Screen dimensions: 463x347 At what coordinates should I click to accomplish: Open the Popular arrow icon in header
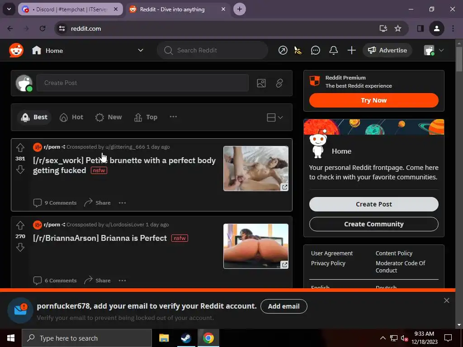(283, 51)
